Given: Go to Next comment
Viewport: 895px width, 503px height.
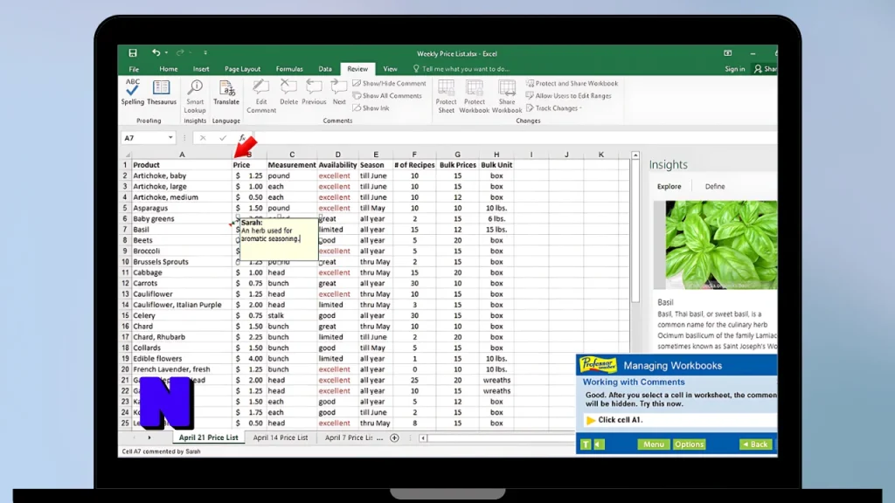Looking at the screenshot, I should pyautogui.click(x=339, y=92).
